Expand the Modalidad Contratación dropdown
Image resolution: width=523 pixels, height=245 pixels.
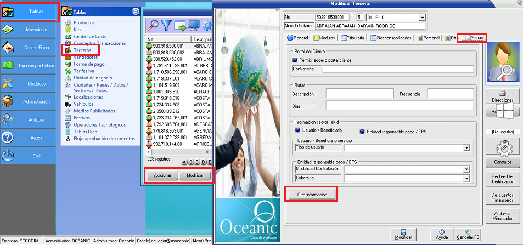click(x=466, y=170)
